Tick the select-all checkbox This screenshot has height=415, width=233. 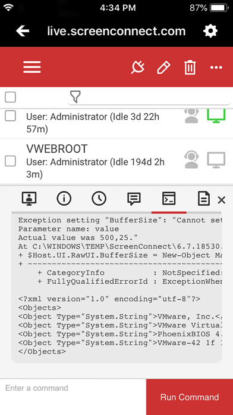click(x=10, y=97)
